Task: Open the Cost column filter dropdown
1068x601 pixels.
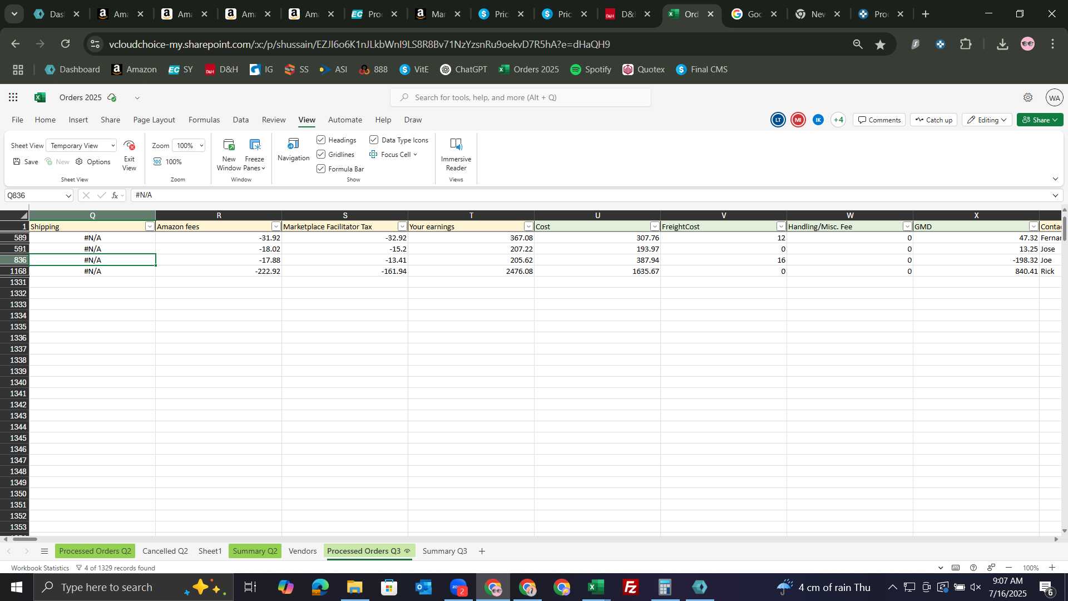Action: point(655,226)
